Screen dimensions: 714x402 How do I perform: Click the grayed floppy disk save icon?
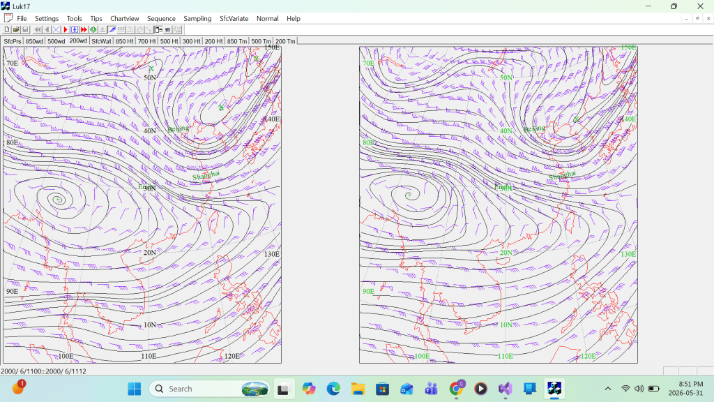[25, 29]
